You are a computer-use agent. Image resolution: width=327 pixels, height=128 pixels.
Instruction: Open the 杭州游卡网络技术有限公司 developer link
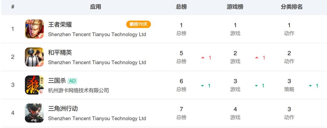point(79,90)
